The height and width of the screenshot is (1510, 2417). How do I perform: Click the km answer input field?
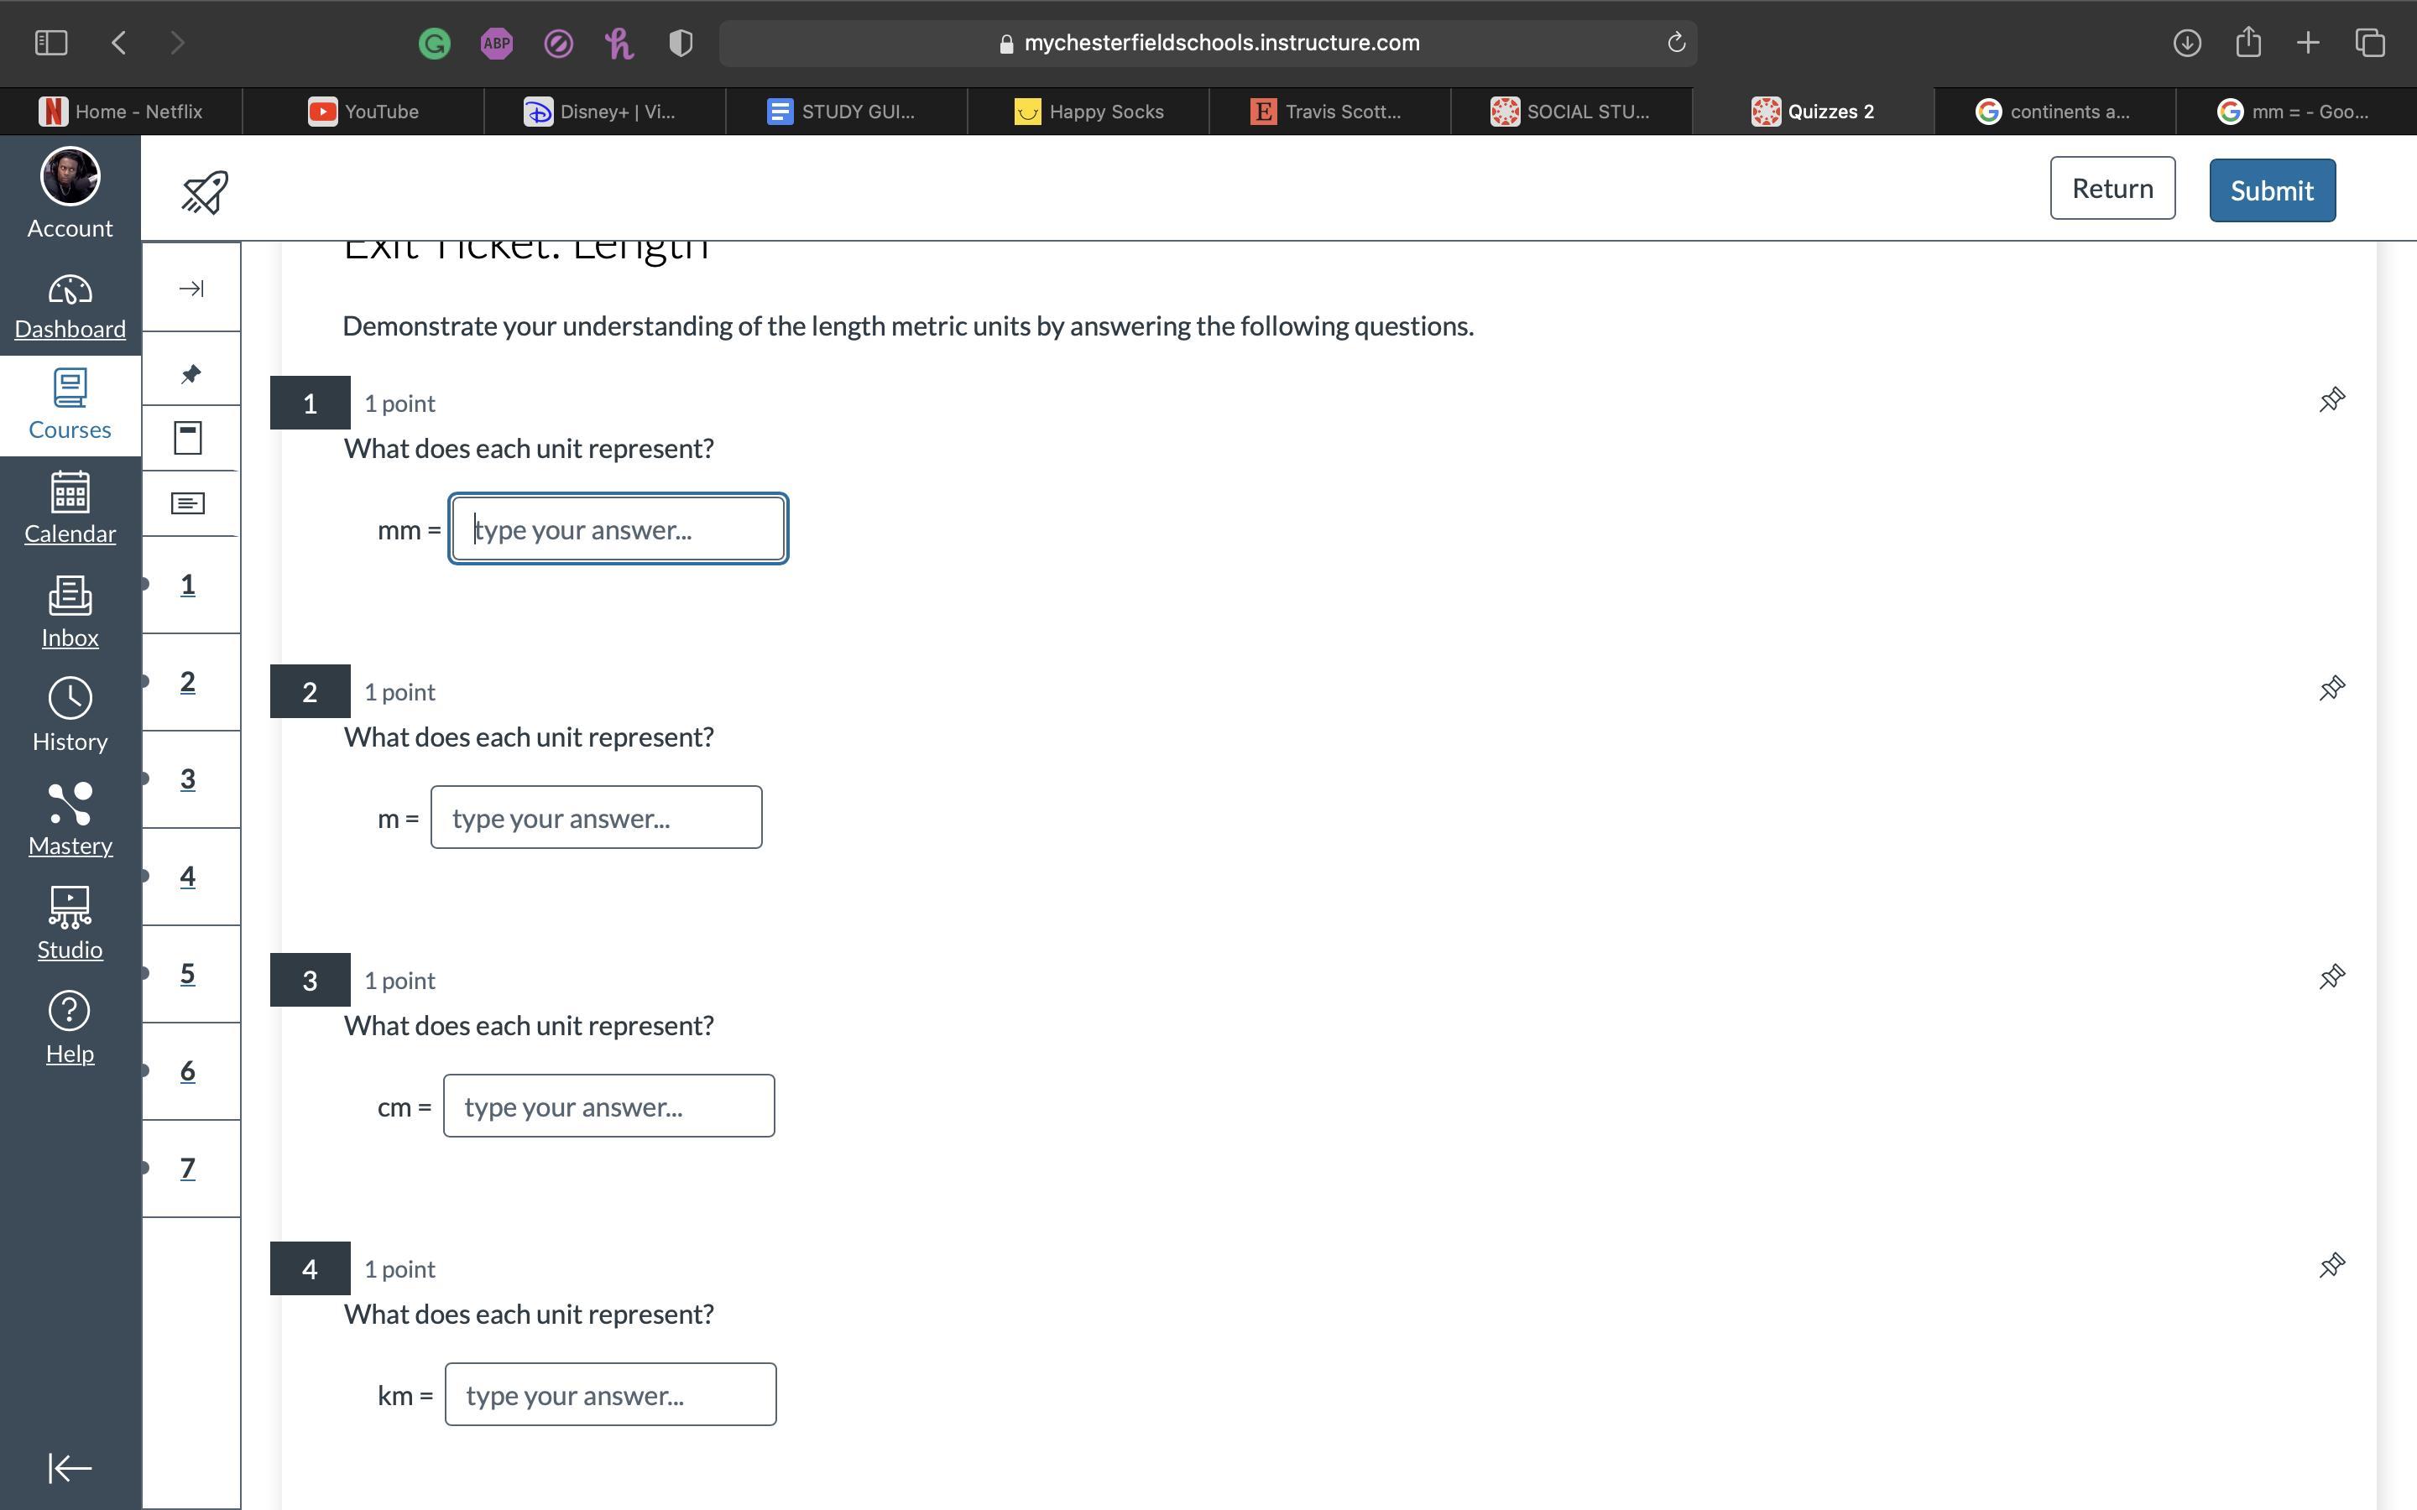tap(610, 1395)
